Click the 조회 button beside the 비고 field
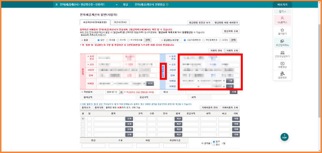322x153 pixels. tap(234, 92)
